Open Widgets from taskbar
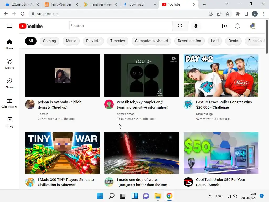 (x=135, y=196)
